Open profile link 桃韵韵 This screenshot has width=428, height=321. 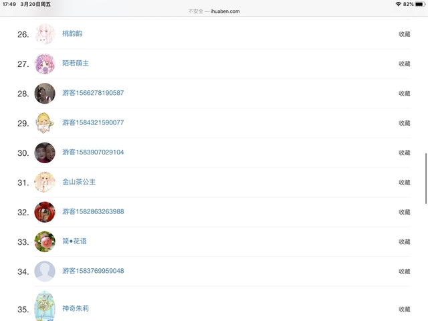(x=72, y=33)
